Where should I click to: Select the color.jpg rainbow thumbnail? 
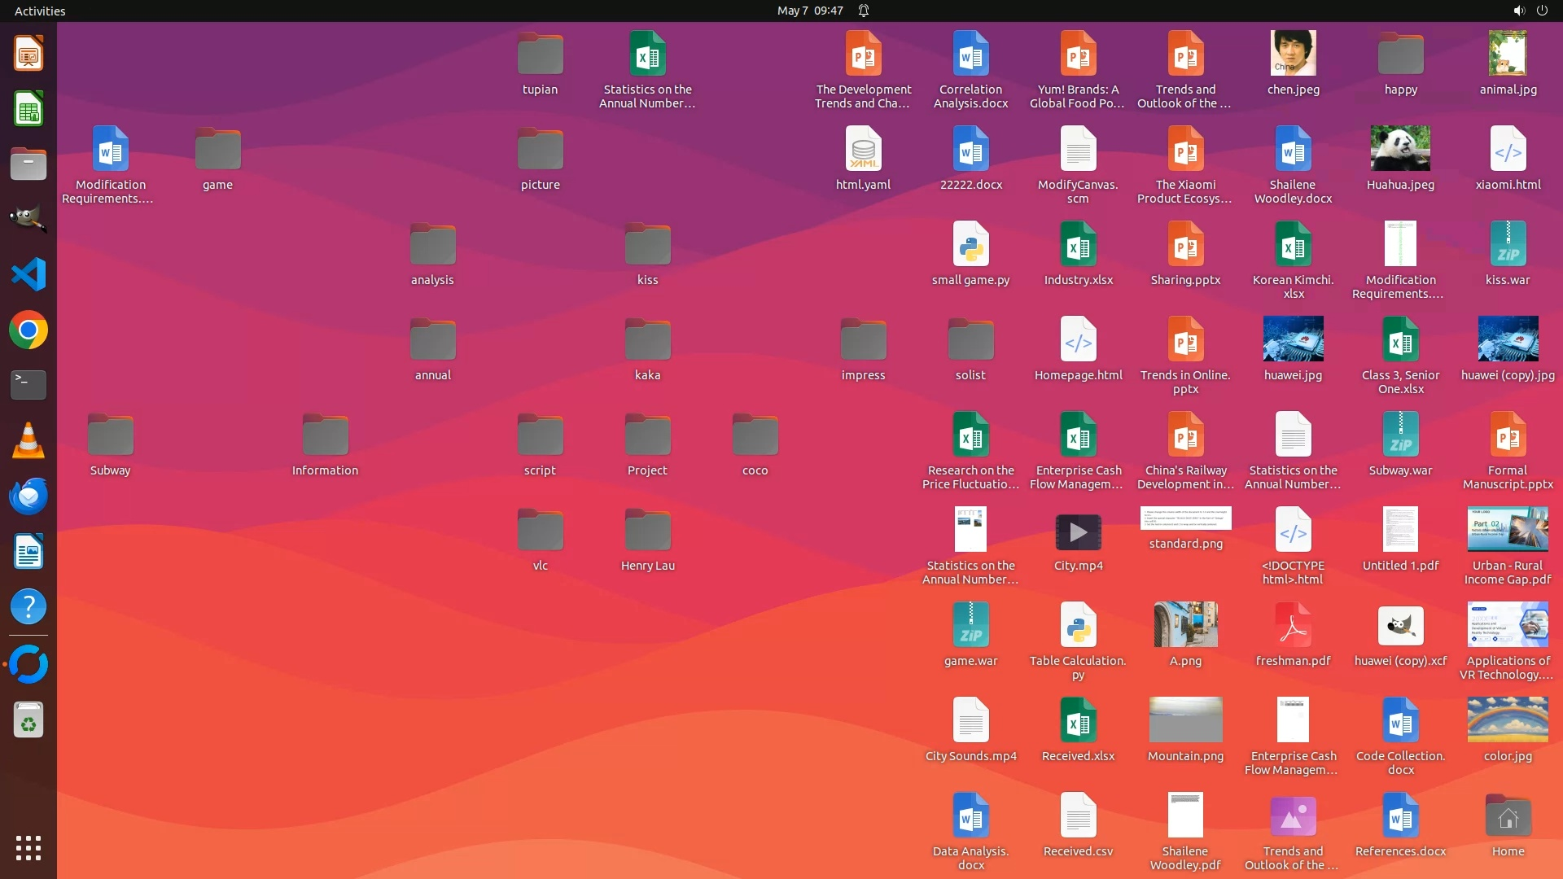click(1508, 719)
